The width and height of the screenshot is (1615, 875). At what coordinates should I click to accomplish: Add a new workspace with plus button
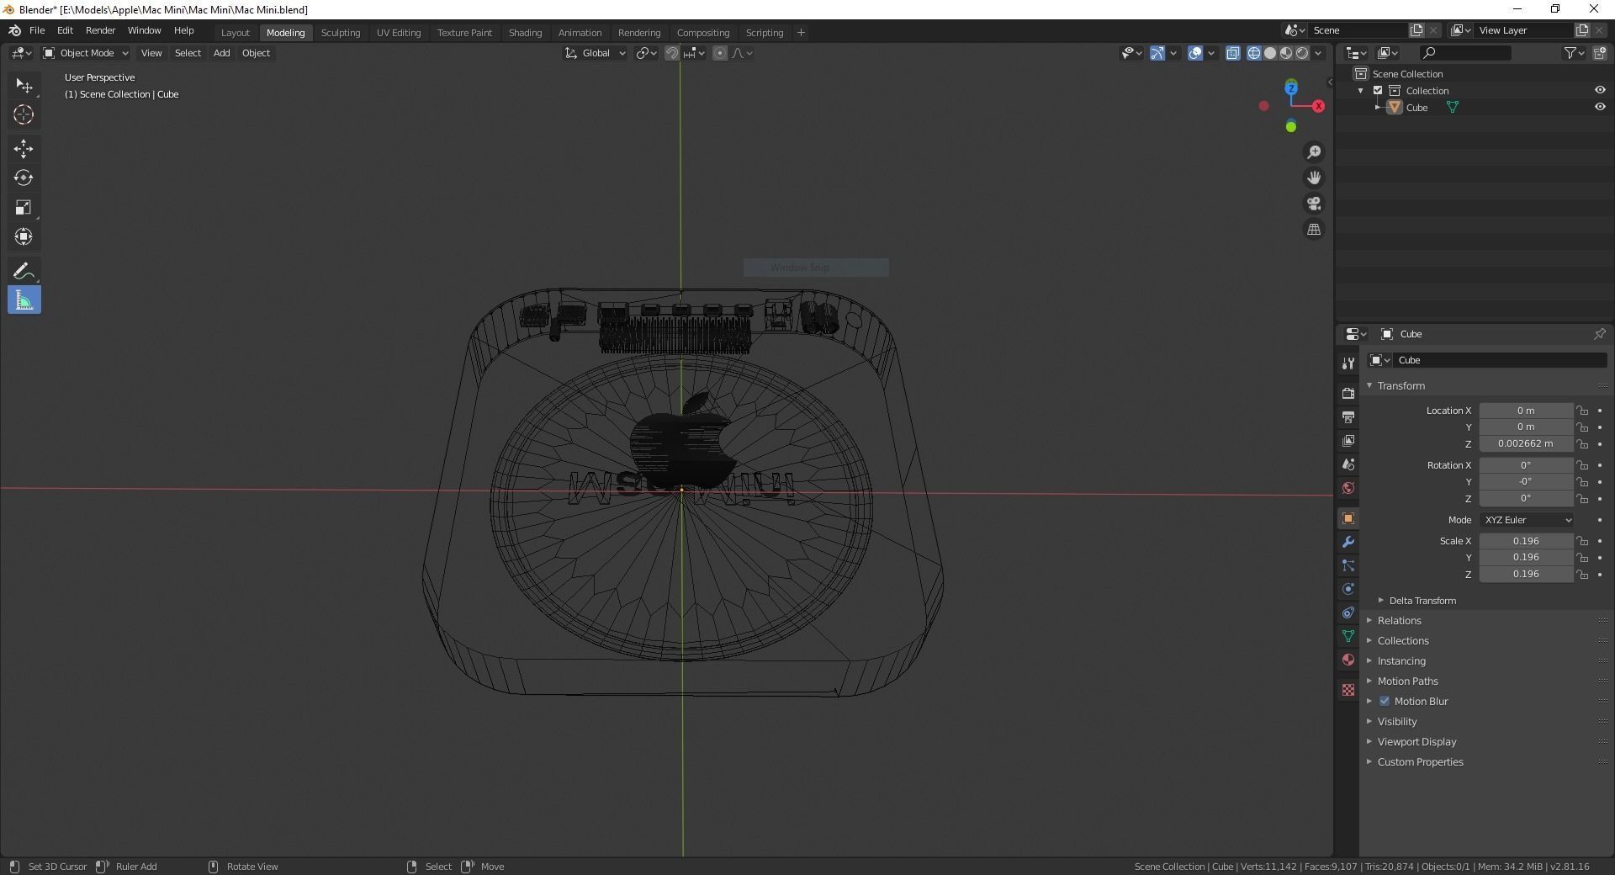point(801,33)
